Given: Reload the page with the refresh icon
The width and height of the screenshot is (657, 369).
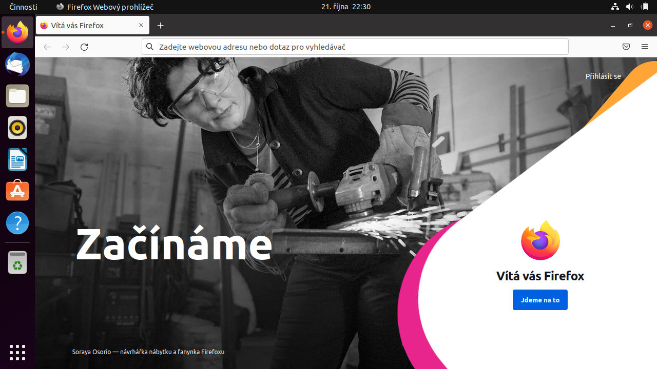Looking at the screenshot, I should click(84, 47).
